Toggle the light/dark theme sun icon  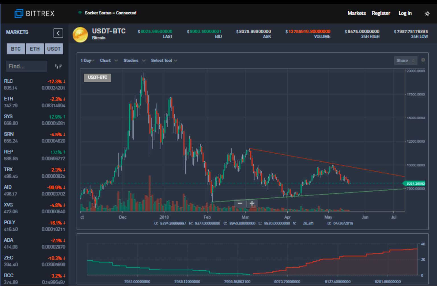click(427, 14)
